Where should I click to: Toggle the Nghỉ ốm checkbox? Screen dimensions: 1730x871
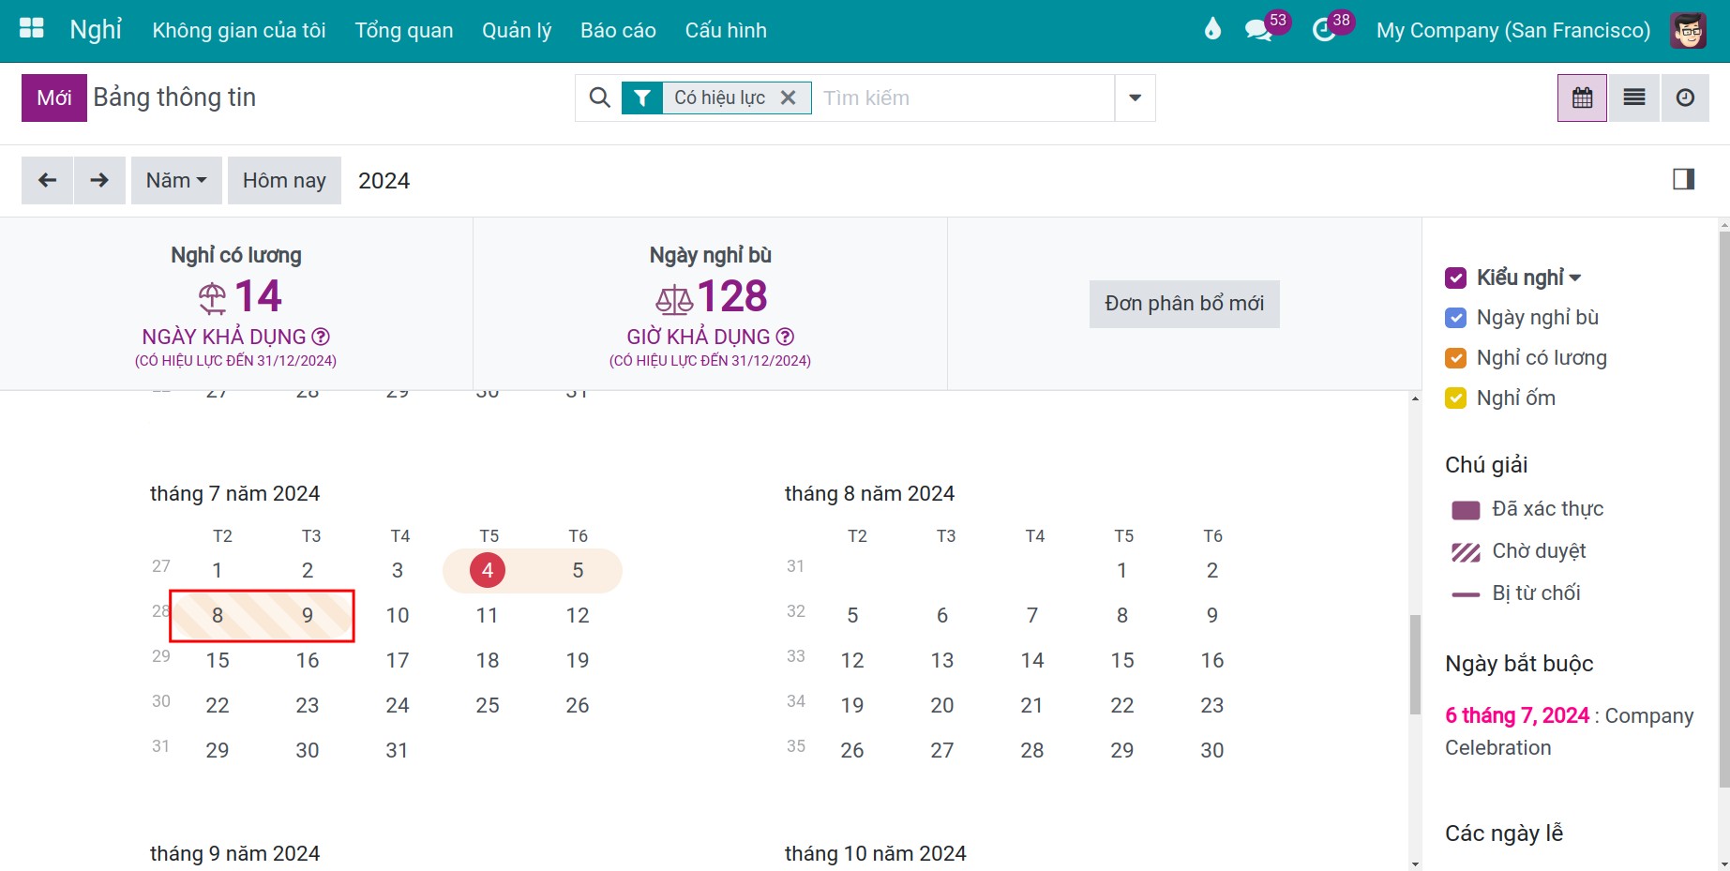[1455, 398]
